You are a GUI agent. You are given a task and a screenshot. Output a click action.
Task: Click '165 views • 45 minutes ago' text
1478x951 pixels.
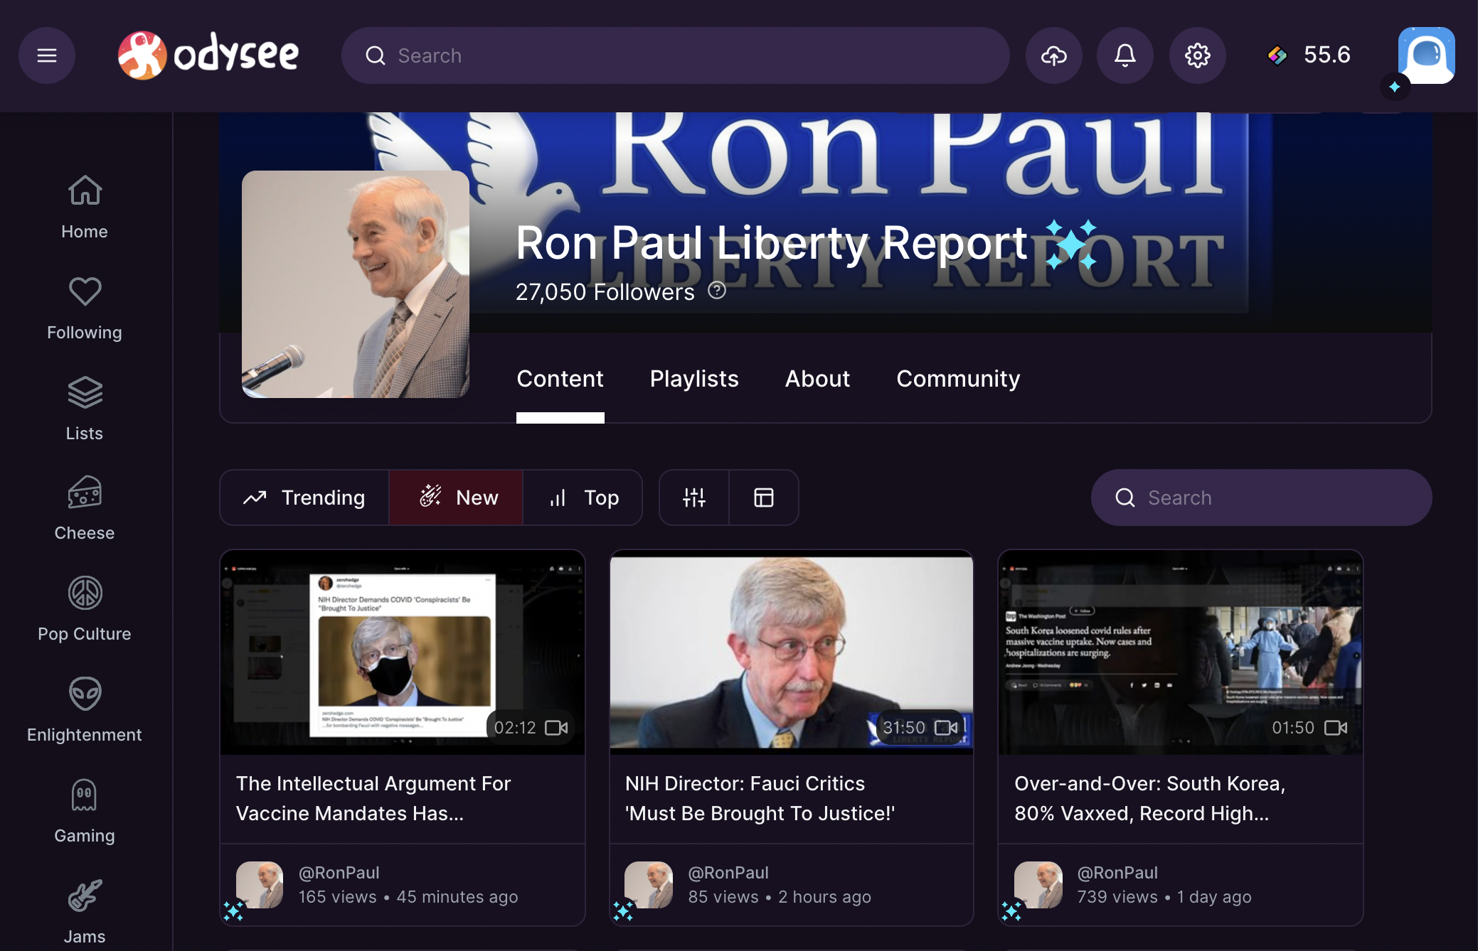408,897
